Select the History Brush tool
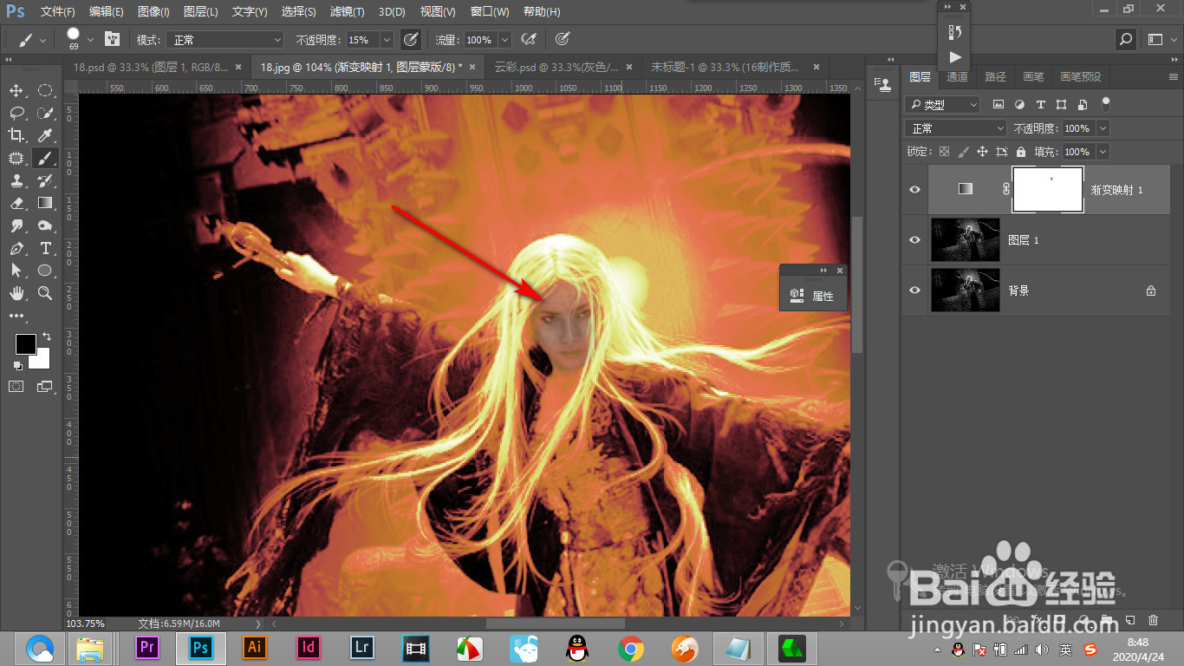This screenshot has width=1184, height=666. click(45, 180)
